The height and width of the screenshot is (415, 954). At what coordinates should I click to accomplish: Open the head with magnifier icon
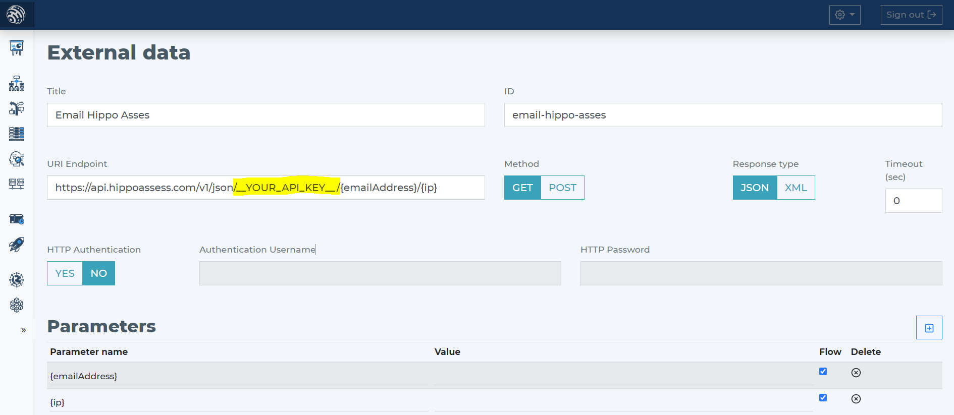17,159
